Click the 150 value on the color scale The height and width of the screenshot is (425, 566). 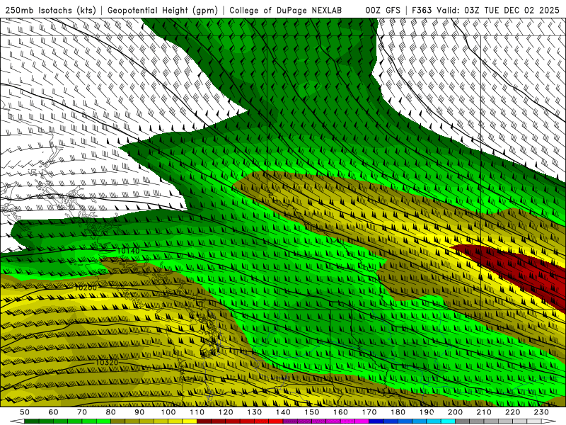click(312, 412)
